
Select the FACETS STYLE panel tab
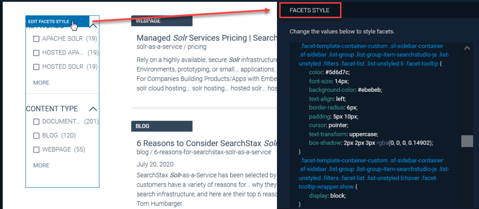(x=310, y=10)
